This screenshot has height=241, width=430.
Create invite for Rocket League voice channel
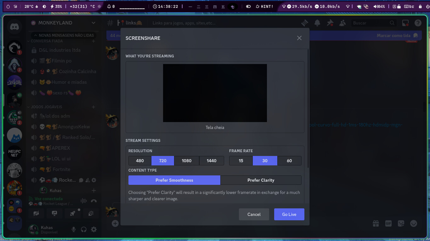click(88, 180)
